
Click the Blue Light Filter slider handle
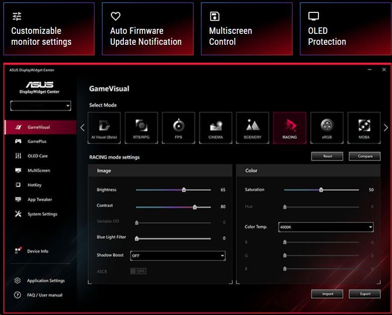coord(137,238)
